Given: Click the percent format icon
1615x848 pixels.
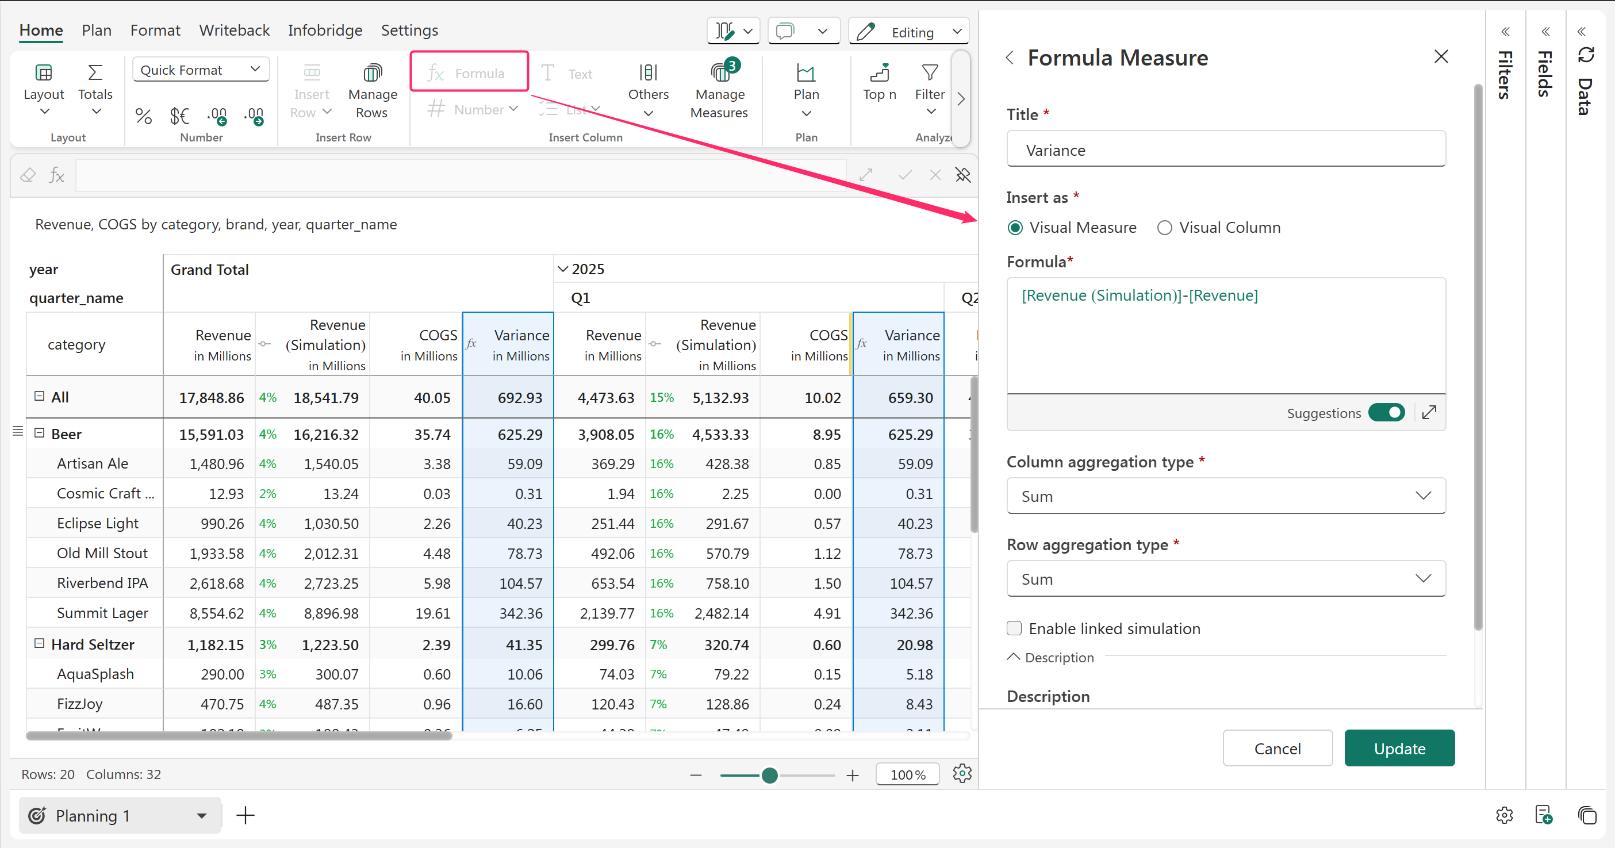Looking at the screenshot, I should tap(144, 116).
